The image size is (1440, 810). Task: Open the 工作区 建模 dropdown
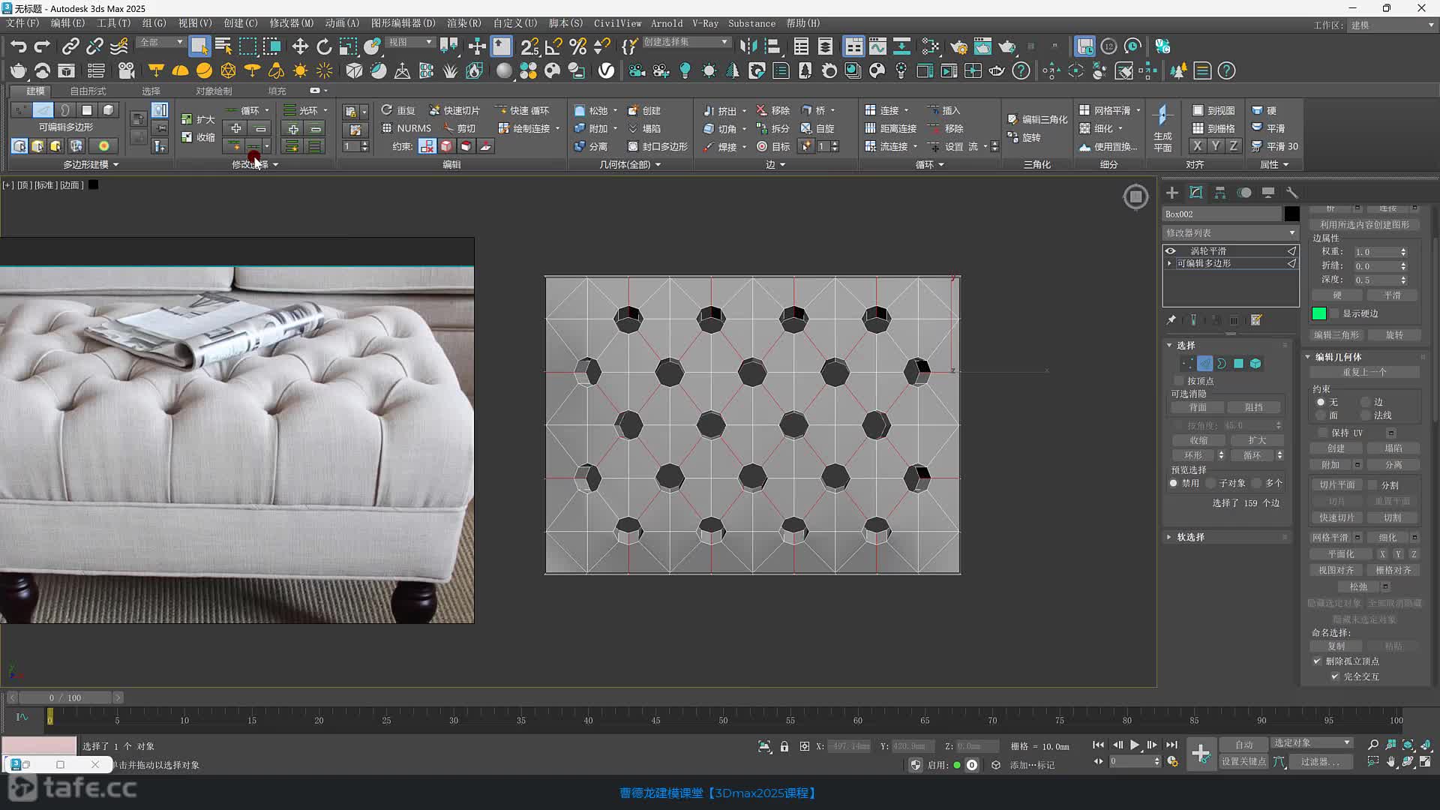[1392, 25]
